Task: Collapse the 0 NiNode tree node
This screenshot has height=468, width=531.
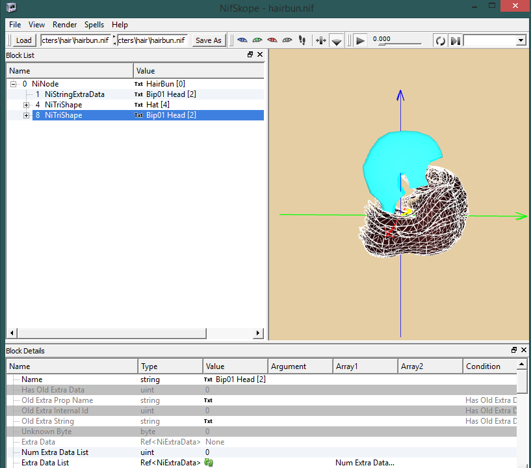Action: (14, 84)
